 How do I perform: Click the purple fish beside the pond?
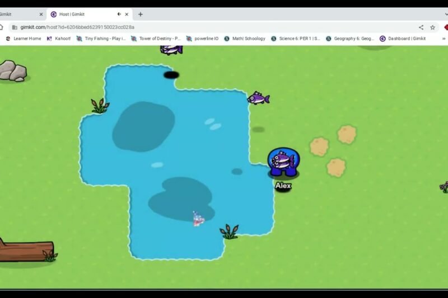pyautogui.click(x=258, y=98)
